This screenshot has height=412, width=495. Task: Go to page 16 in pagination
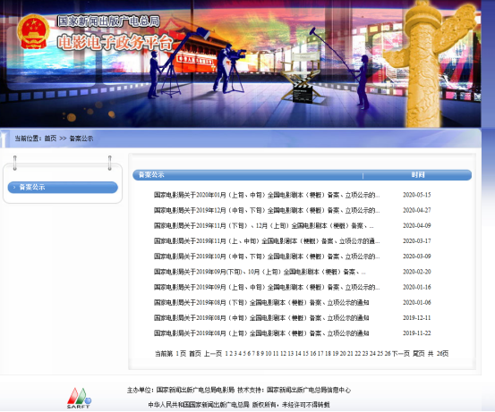point(313,354)
